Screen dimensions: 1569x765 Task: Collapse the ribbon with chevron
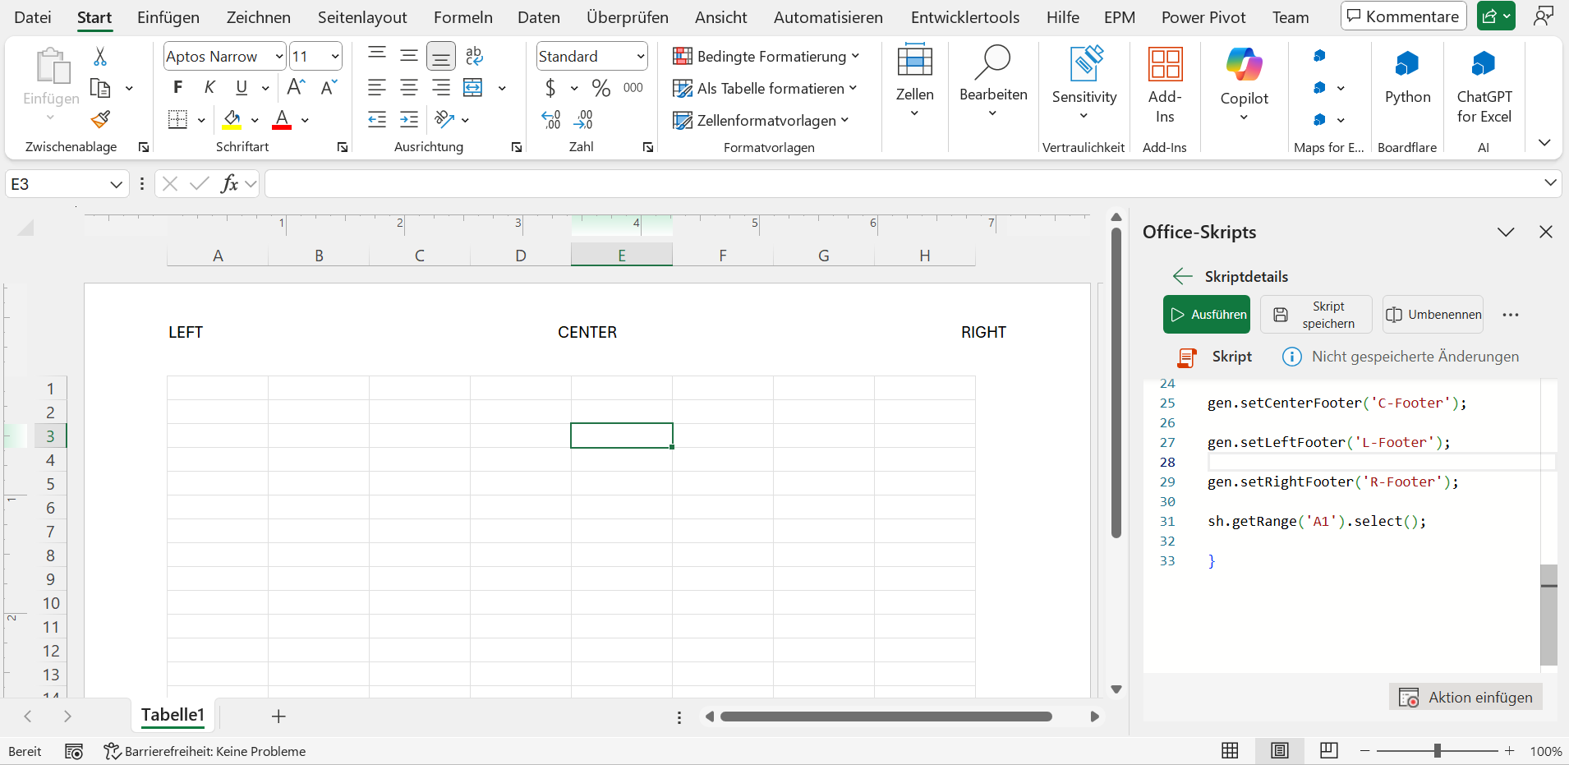coord(1544,143)
